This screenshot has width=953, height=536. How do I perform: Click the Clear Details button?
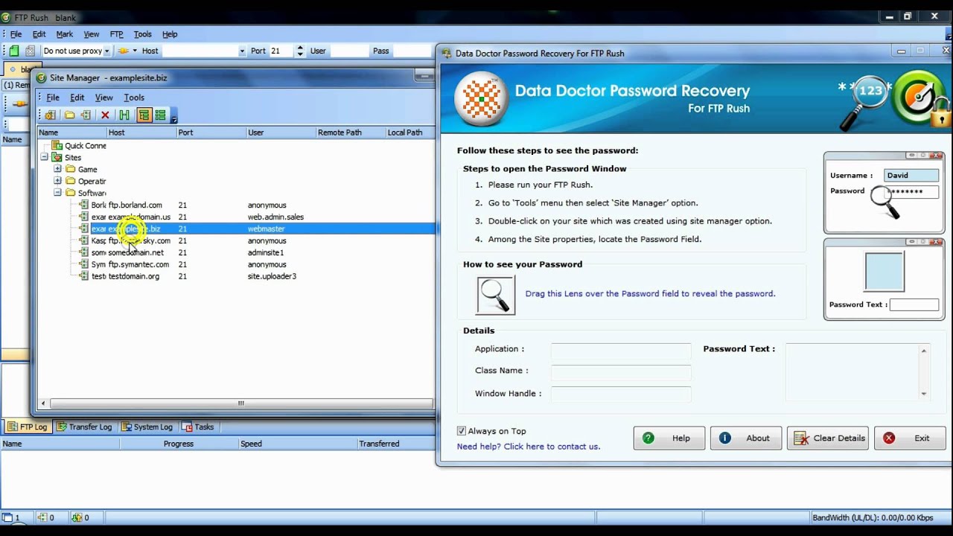(x=828, y=438)
